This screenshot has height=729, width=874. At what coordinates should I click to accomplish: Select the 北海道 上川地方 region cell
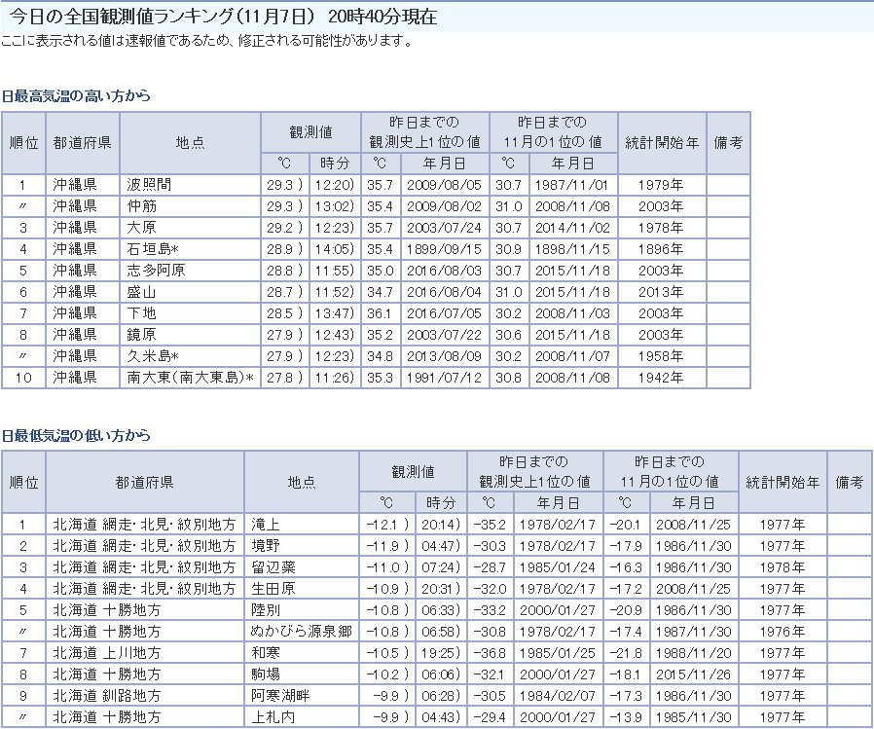point(106,653)
